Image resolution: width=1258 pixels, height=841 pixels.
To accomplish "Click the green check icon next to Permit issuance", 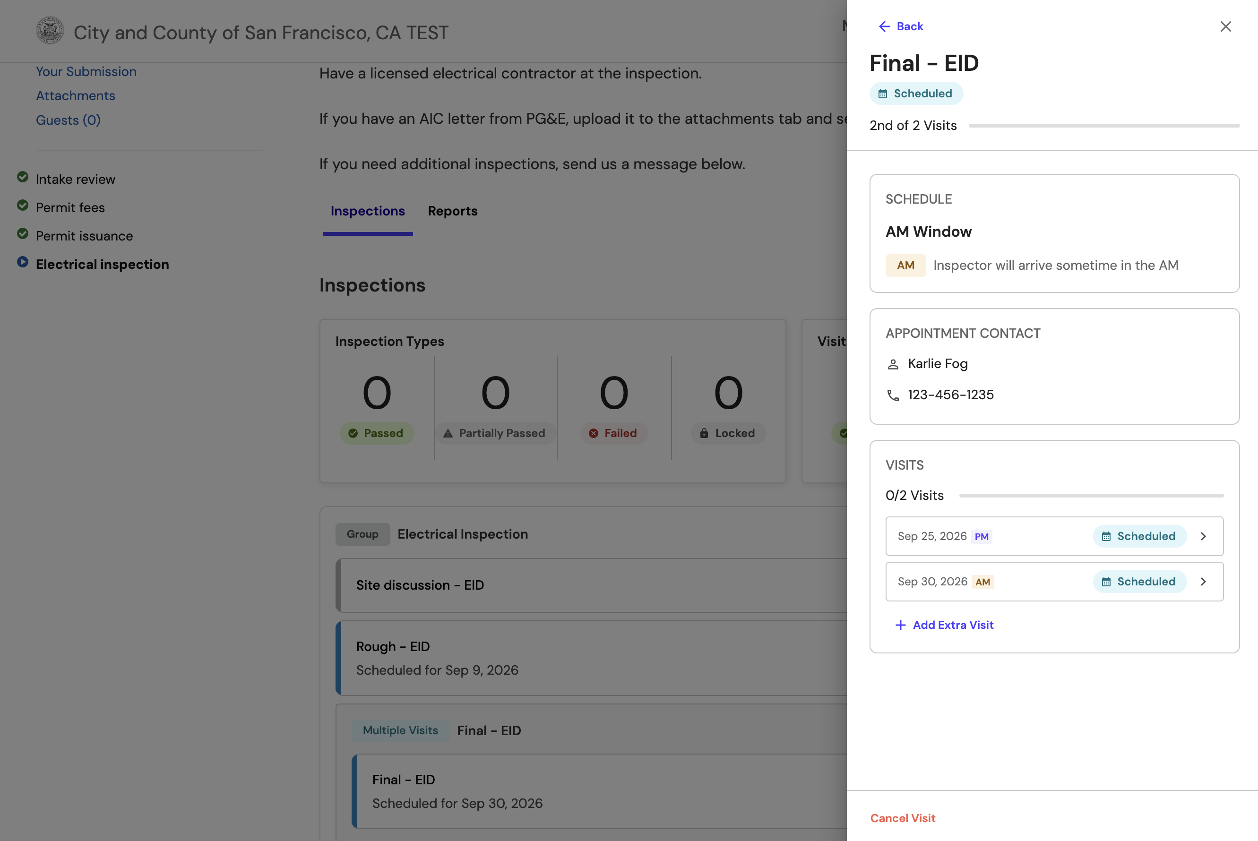I will coord(23,234).
